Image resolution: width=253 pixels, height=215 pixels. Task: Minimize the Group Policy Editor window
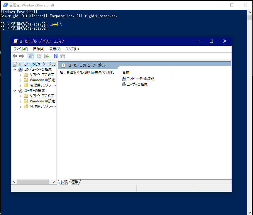198,41
